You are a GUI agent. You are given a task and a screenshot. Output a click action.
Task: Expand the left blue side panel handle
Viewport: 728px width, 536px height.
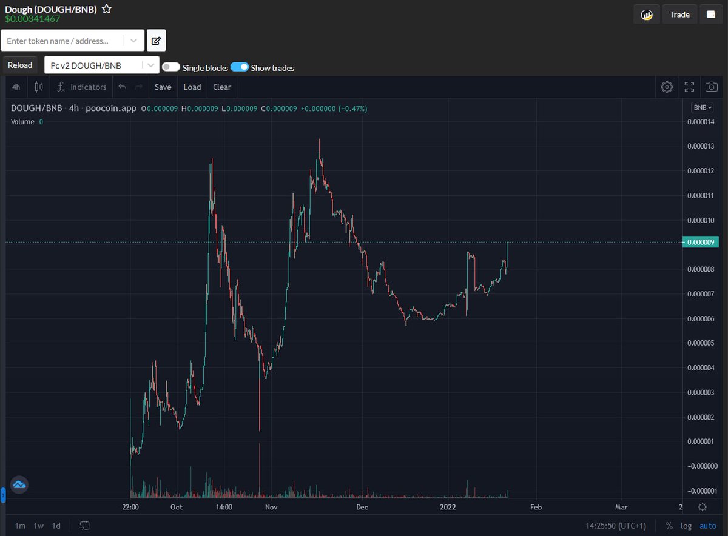2,495
